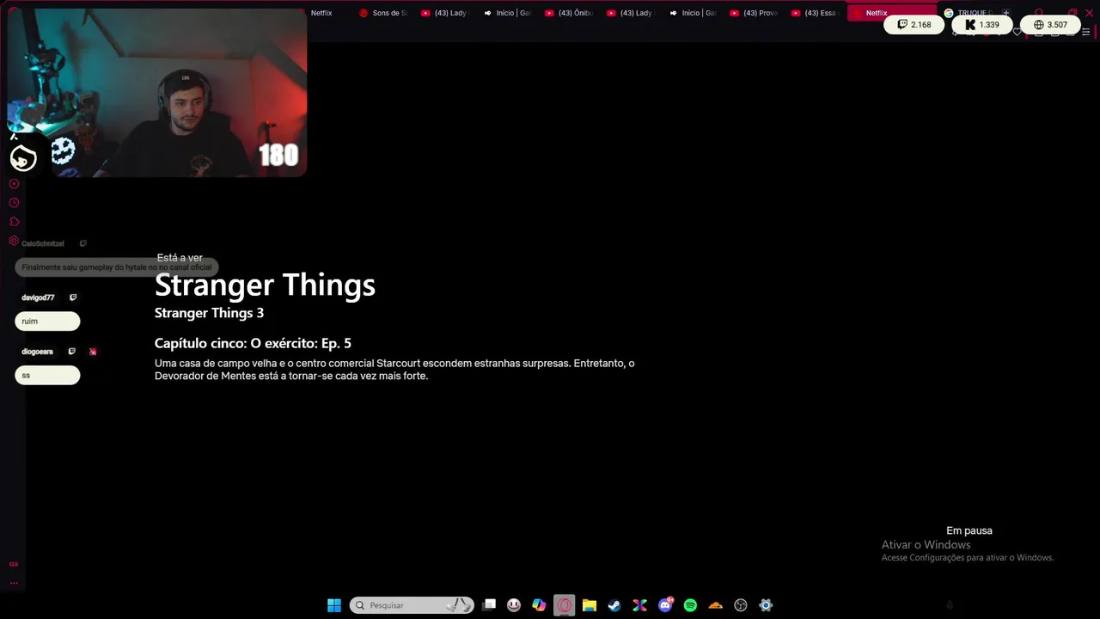Image resolution: width=1100 pixels, height=619 pixels.
Task: Click the Windows Start button
Action: tap(334, 605)
